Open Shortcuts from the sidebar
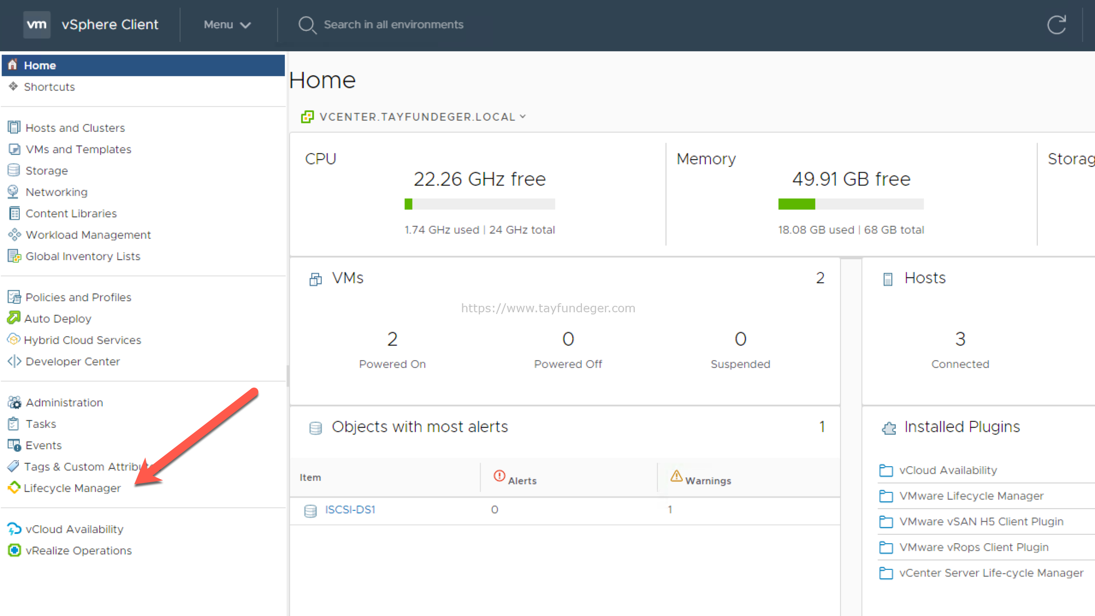The height and width of the screenshot is (616, 1095). click(49, 87)
